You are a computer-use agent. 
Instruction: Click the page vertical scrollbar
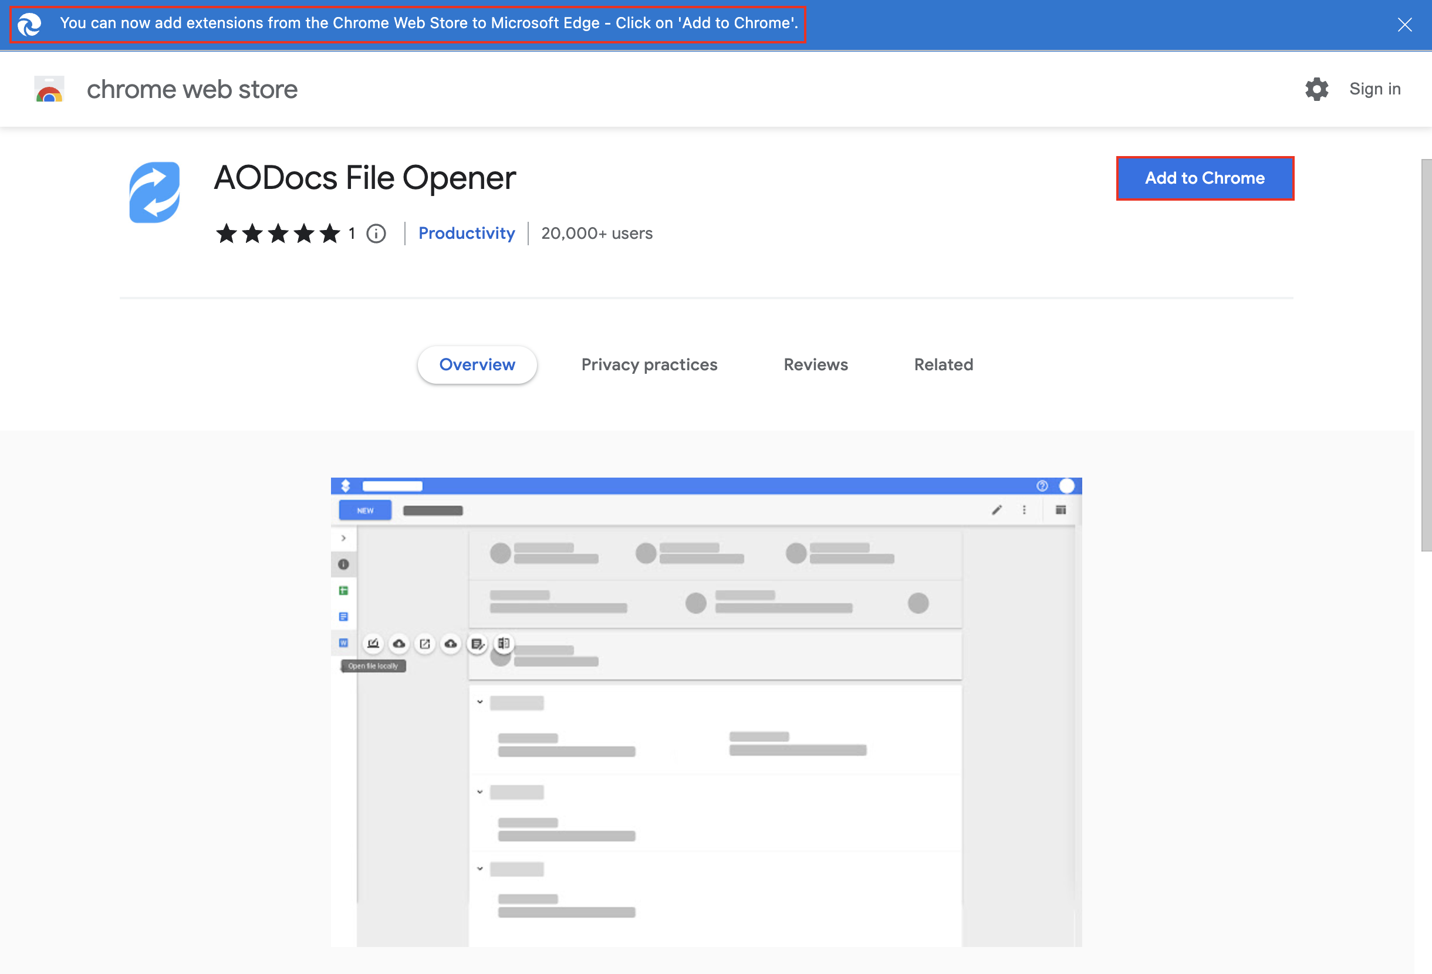[x=1426, y=355]
